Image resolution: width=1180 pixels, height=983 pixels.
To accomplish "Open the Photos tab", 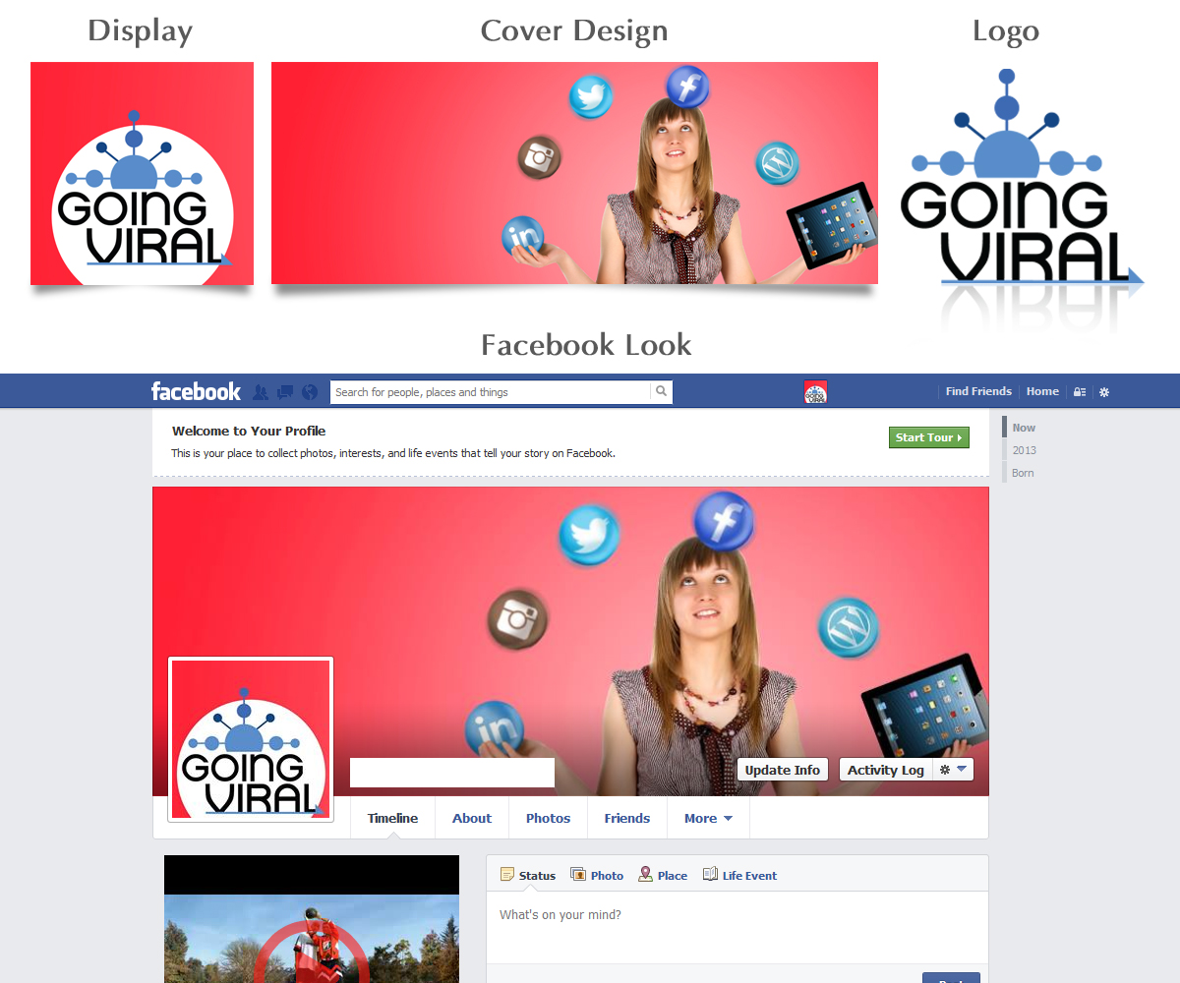I will [x=547, y=817].
